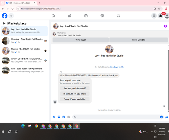Image resolution: width=169 pixels, height=140 pixels.
Task: Open Avery 2bed 1bath Flat chat
Action: (24, 60)
